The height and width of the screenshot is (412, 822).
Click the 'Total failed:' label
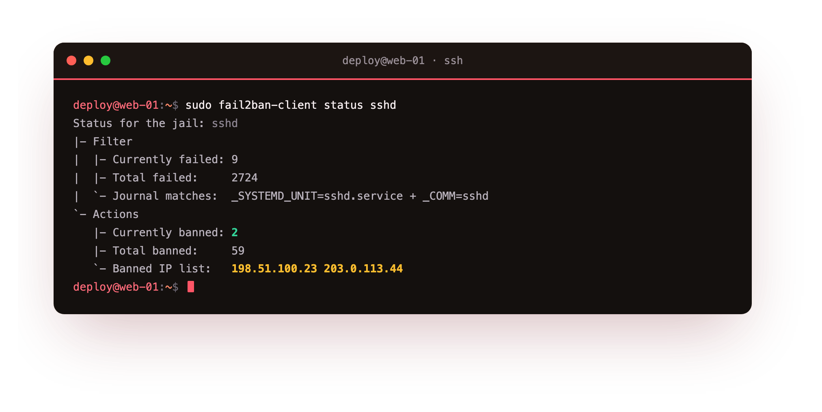click(155, 178)
